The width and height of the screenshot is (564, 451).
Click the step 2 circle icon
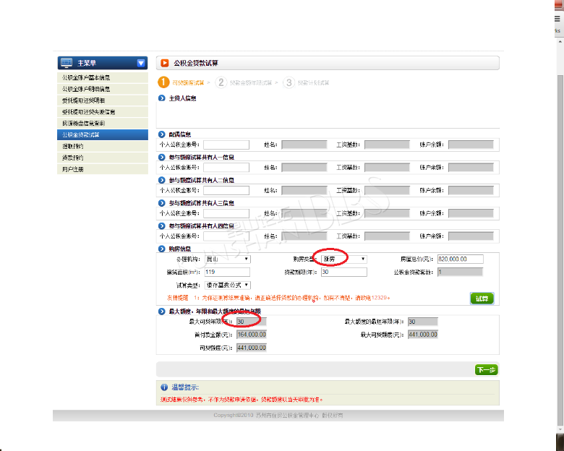pyautogui.click(x=221, y=82)
